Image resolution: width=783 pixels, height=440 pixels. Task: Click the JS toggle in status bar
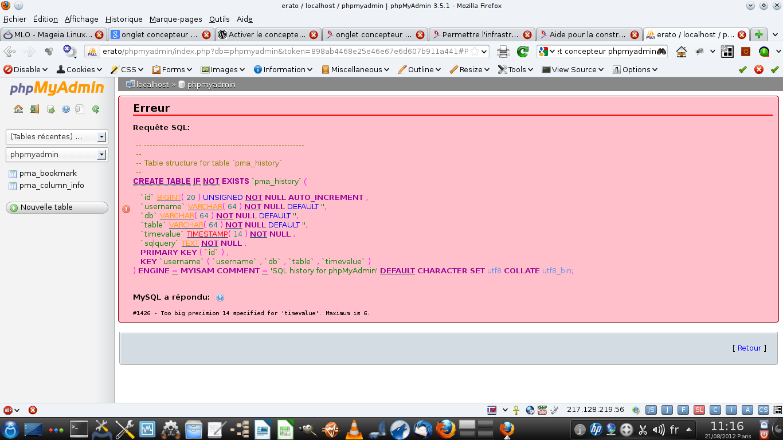point(651,410)
